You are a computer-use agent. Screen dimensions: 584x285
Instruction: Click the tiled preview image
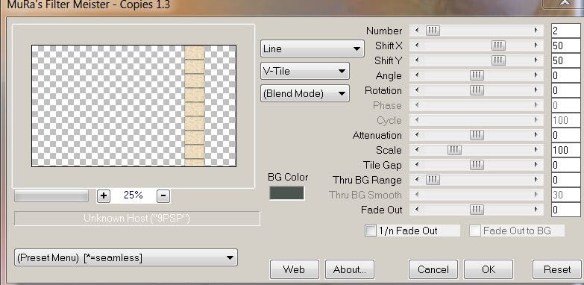coord(134,106)
